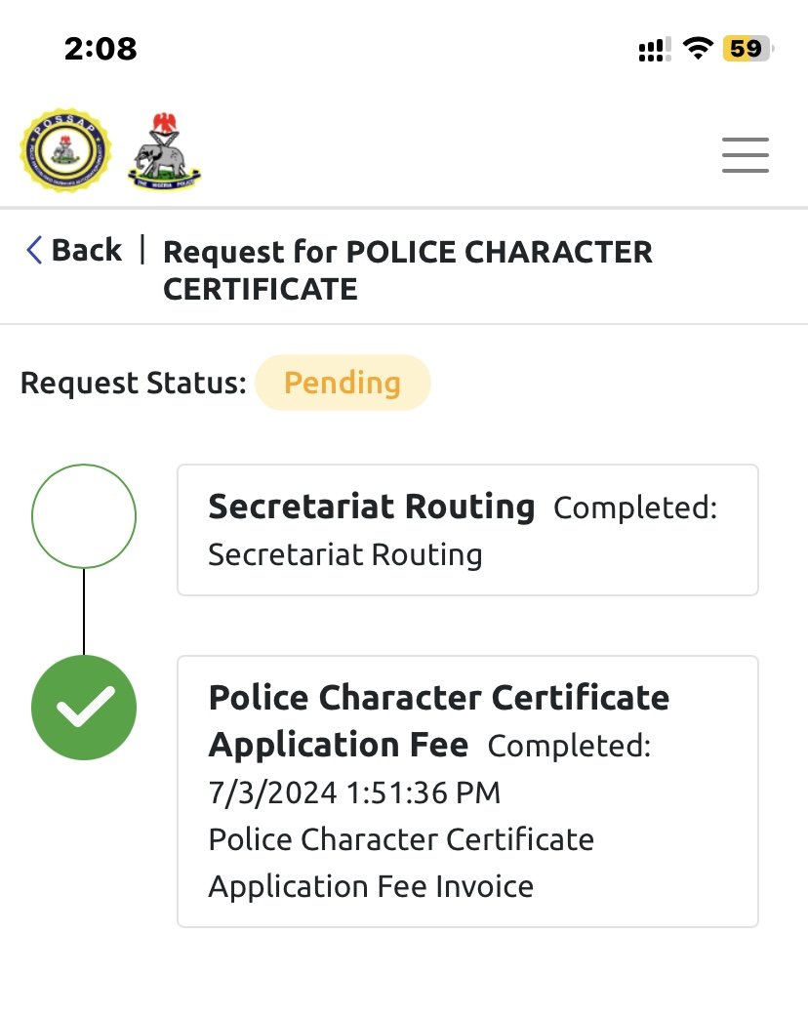Go back using the Back link

tap(86, 251)
